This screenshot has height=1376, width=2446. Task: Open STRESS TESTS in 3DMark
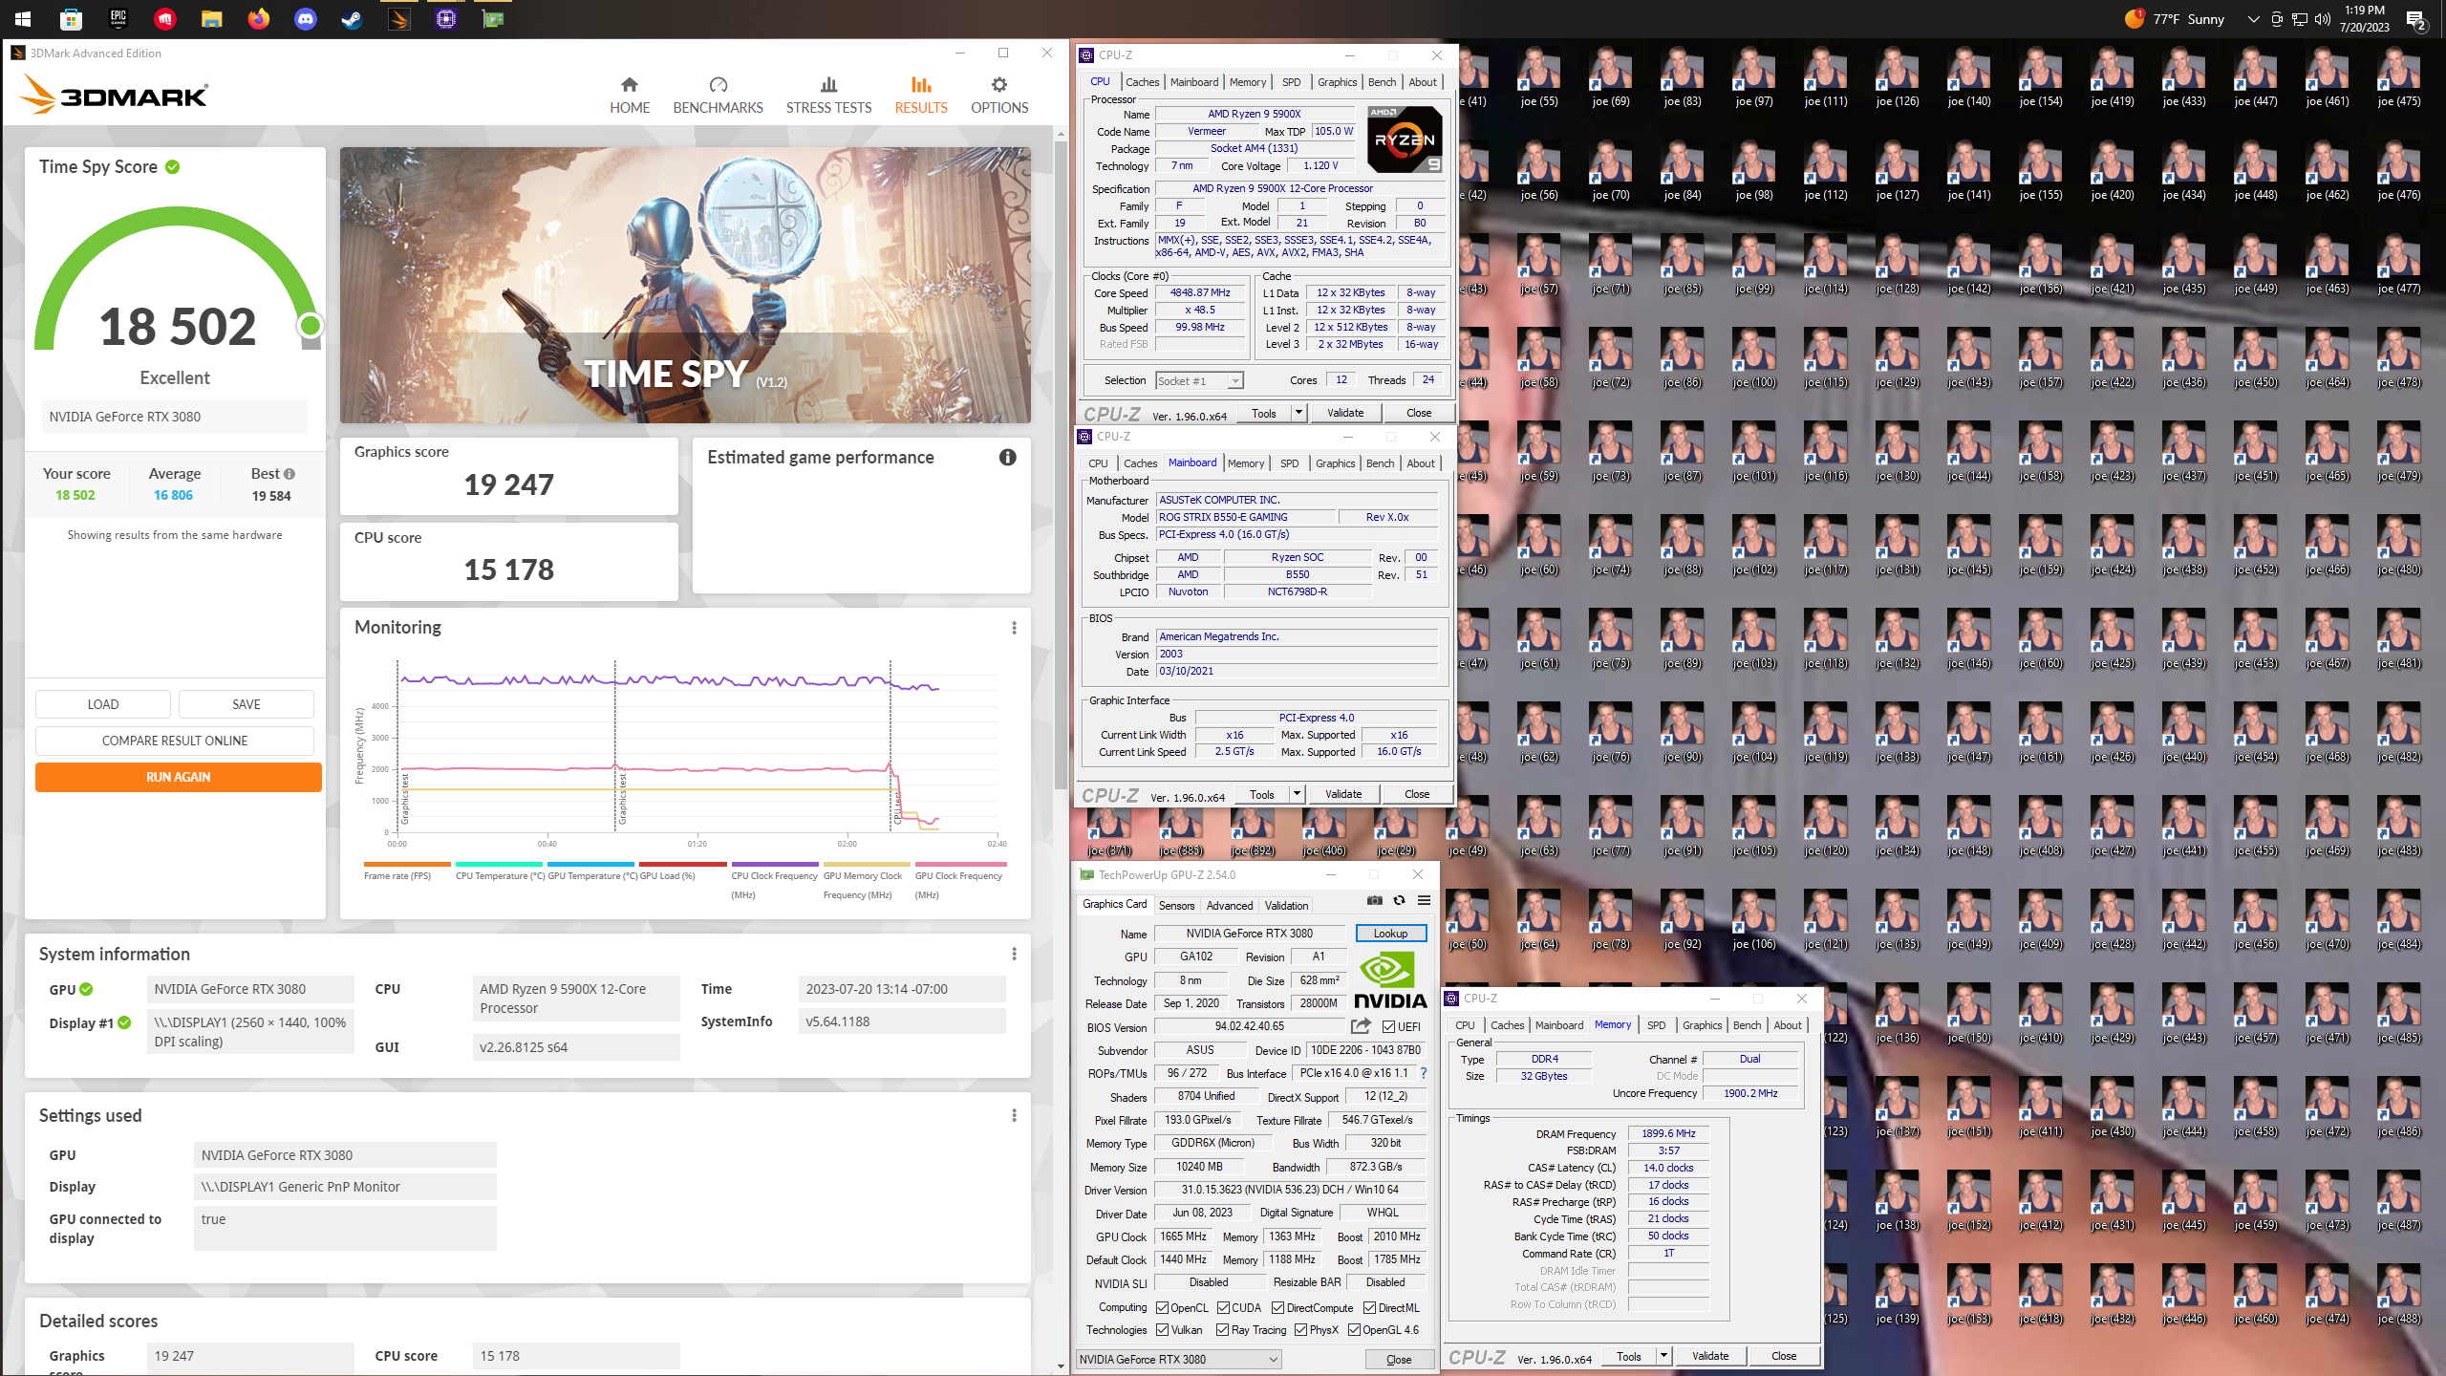(x=828, y=96)
